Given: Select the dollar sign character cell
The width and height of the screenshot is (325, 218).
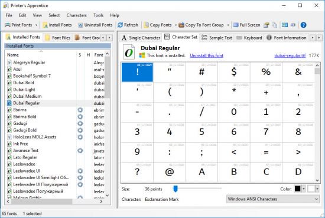Looking at the screenshot, I should click(x=234, y=72).
